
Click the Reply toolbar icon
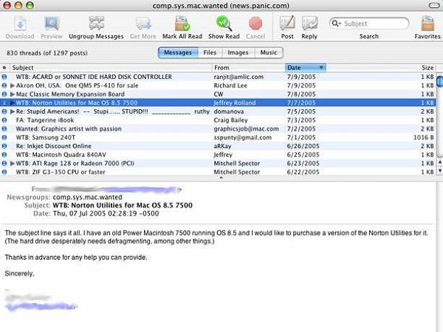coord(309,23)
